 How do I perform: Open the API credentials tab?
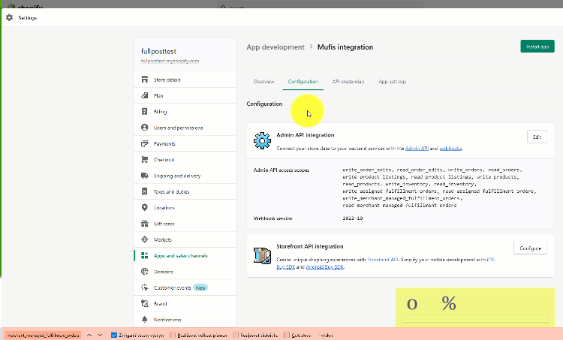tap(348, 82)
